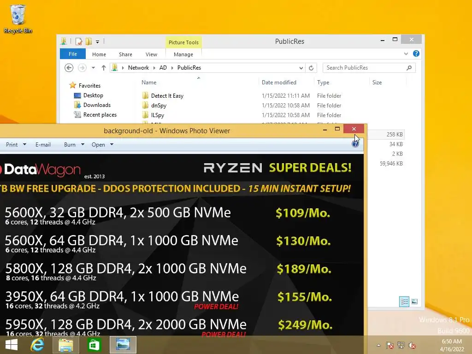The image size is (472, 354).
Task: Switch to large thumbnails view icon
Action: pos(414,301)
